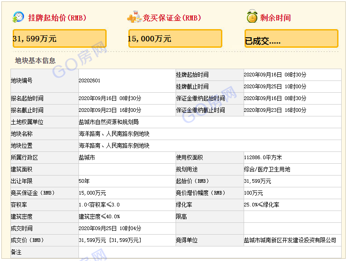Select the 地块位置 value 海洋路南、人民南路东侧地块
Screen dimensions: 348x261
pyautogui.click(x=114, y=146)
